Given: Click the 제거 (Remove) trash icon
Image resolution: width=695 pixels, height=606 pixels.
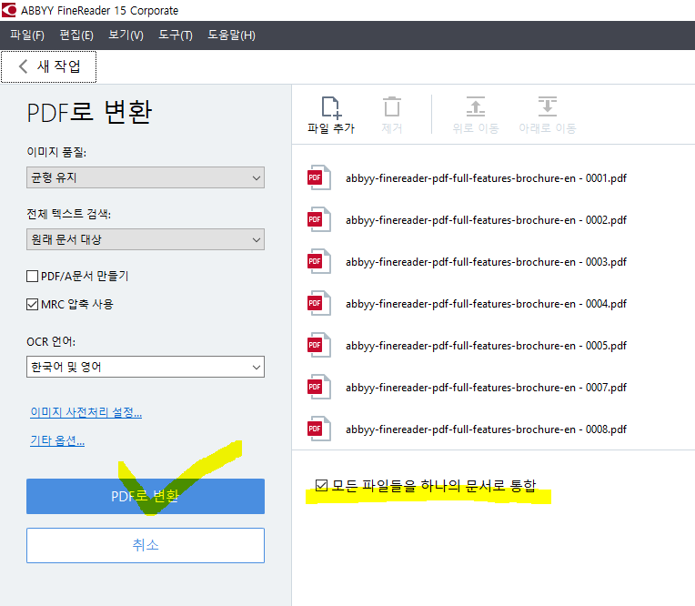Looking at the screenshot, I should point(392,107).
